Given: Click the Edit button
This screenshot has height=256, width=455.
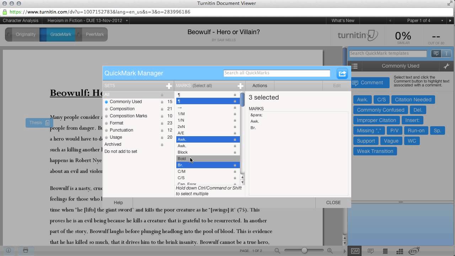Looking at the screenshot, I should click(337, 86).
